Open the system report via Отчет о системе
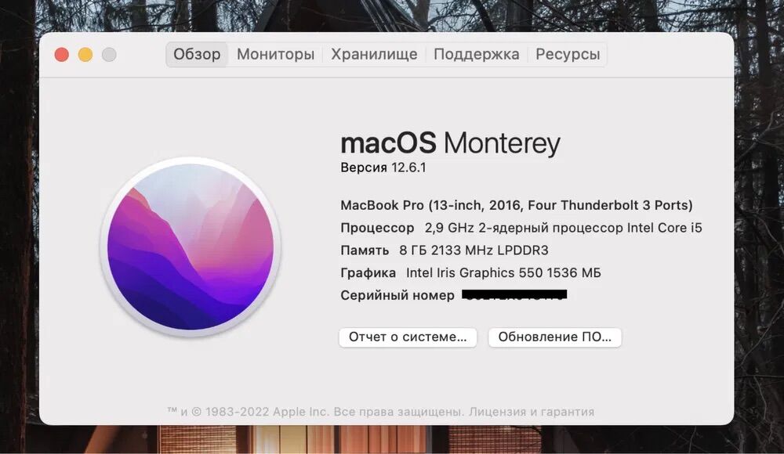Screen dimensions: 784x454 [x=407, y=337]
